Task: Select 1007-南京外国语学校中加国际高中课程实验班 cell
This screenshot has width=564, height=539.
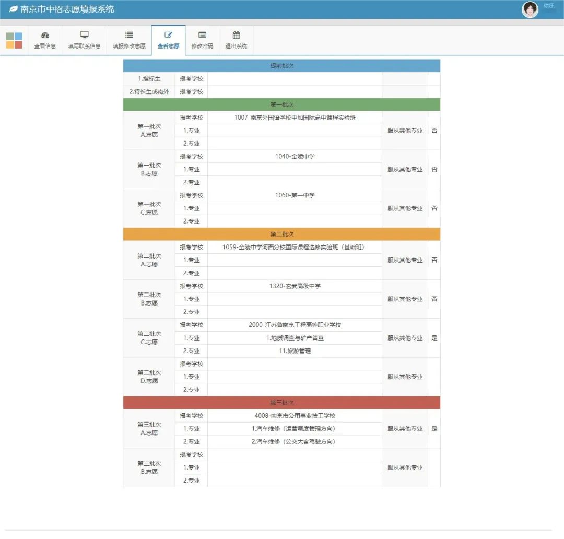Action: coord(295,118)
